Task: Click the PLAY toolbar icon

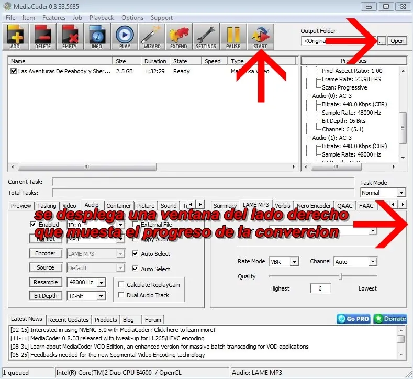Action: tap(125, 36)
